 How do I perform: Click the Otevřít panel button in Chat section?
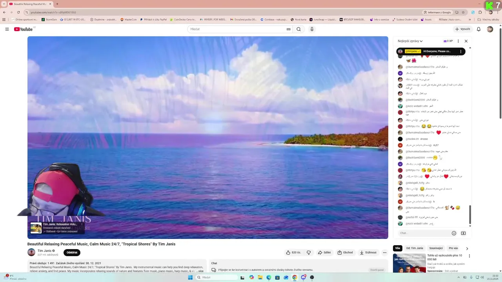pos(377,270)
